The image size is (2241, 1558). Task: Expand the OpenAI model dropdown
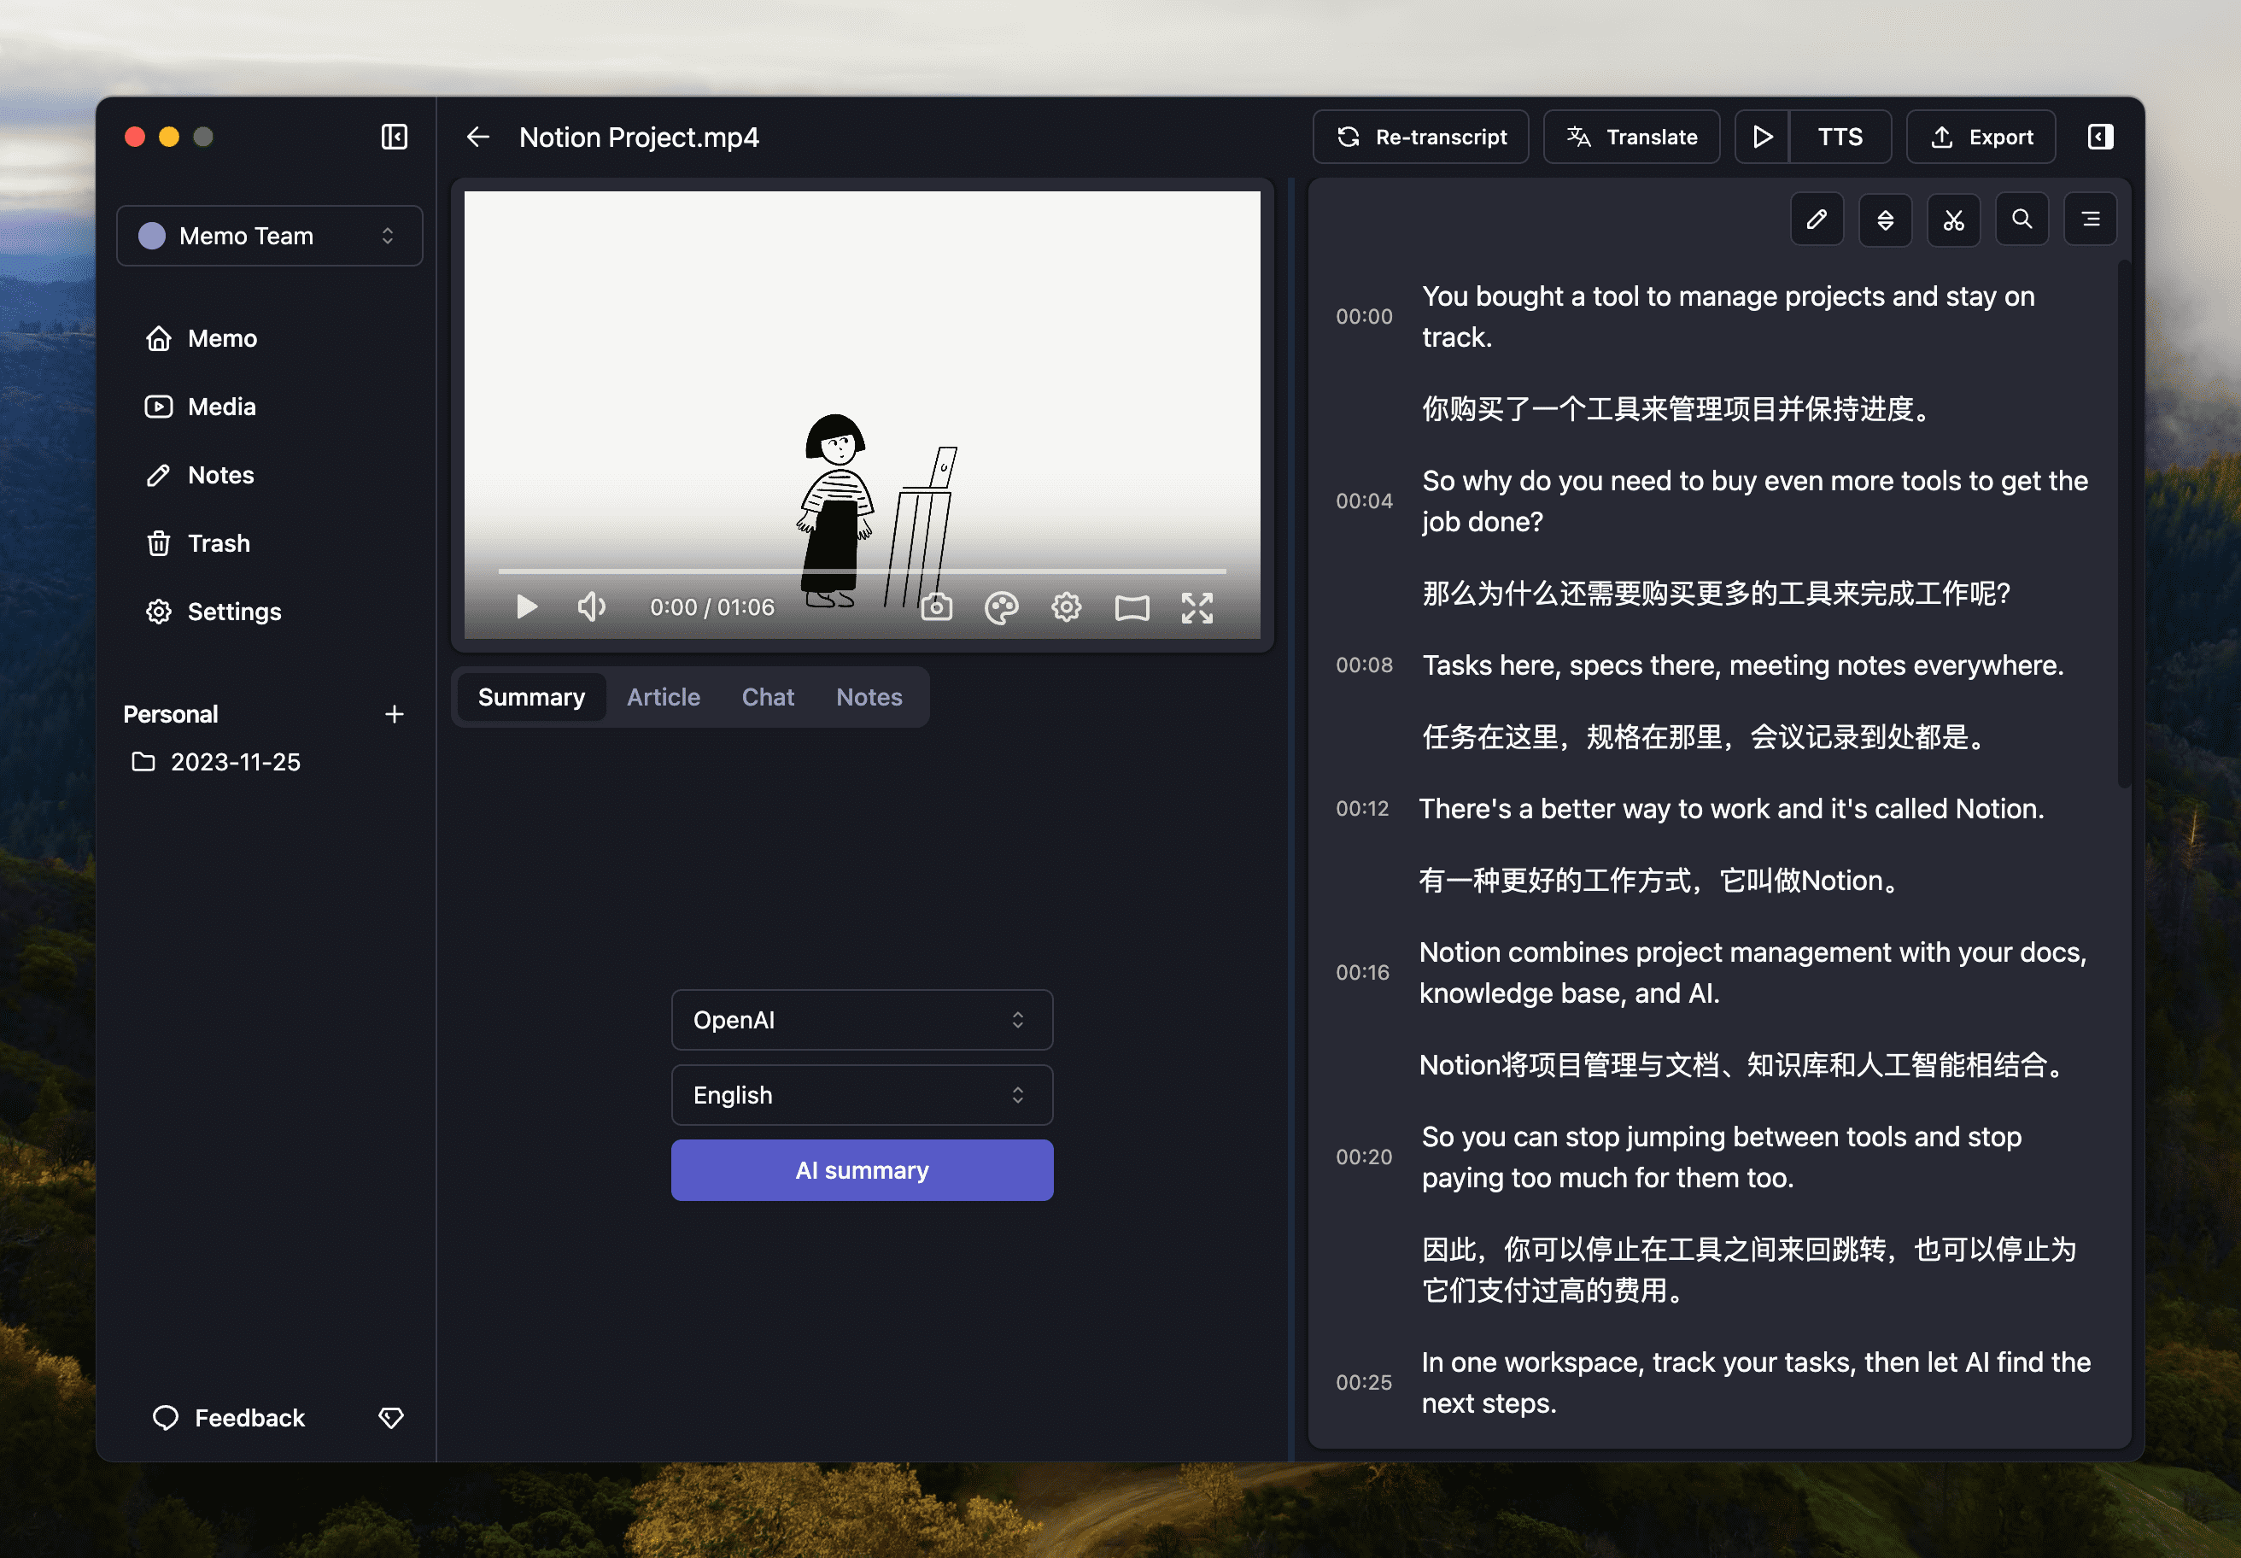tap(862, 1018)
